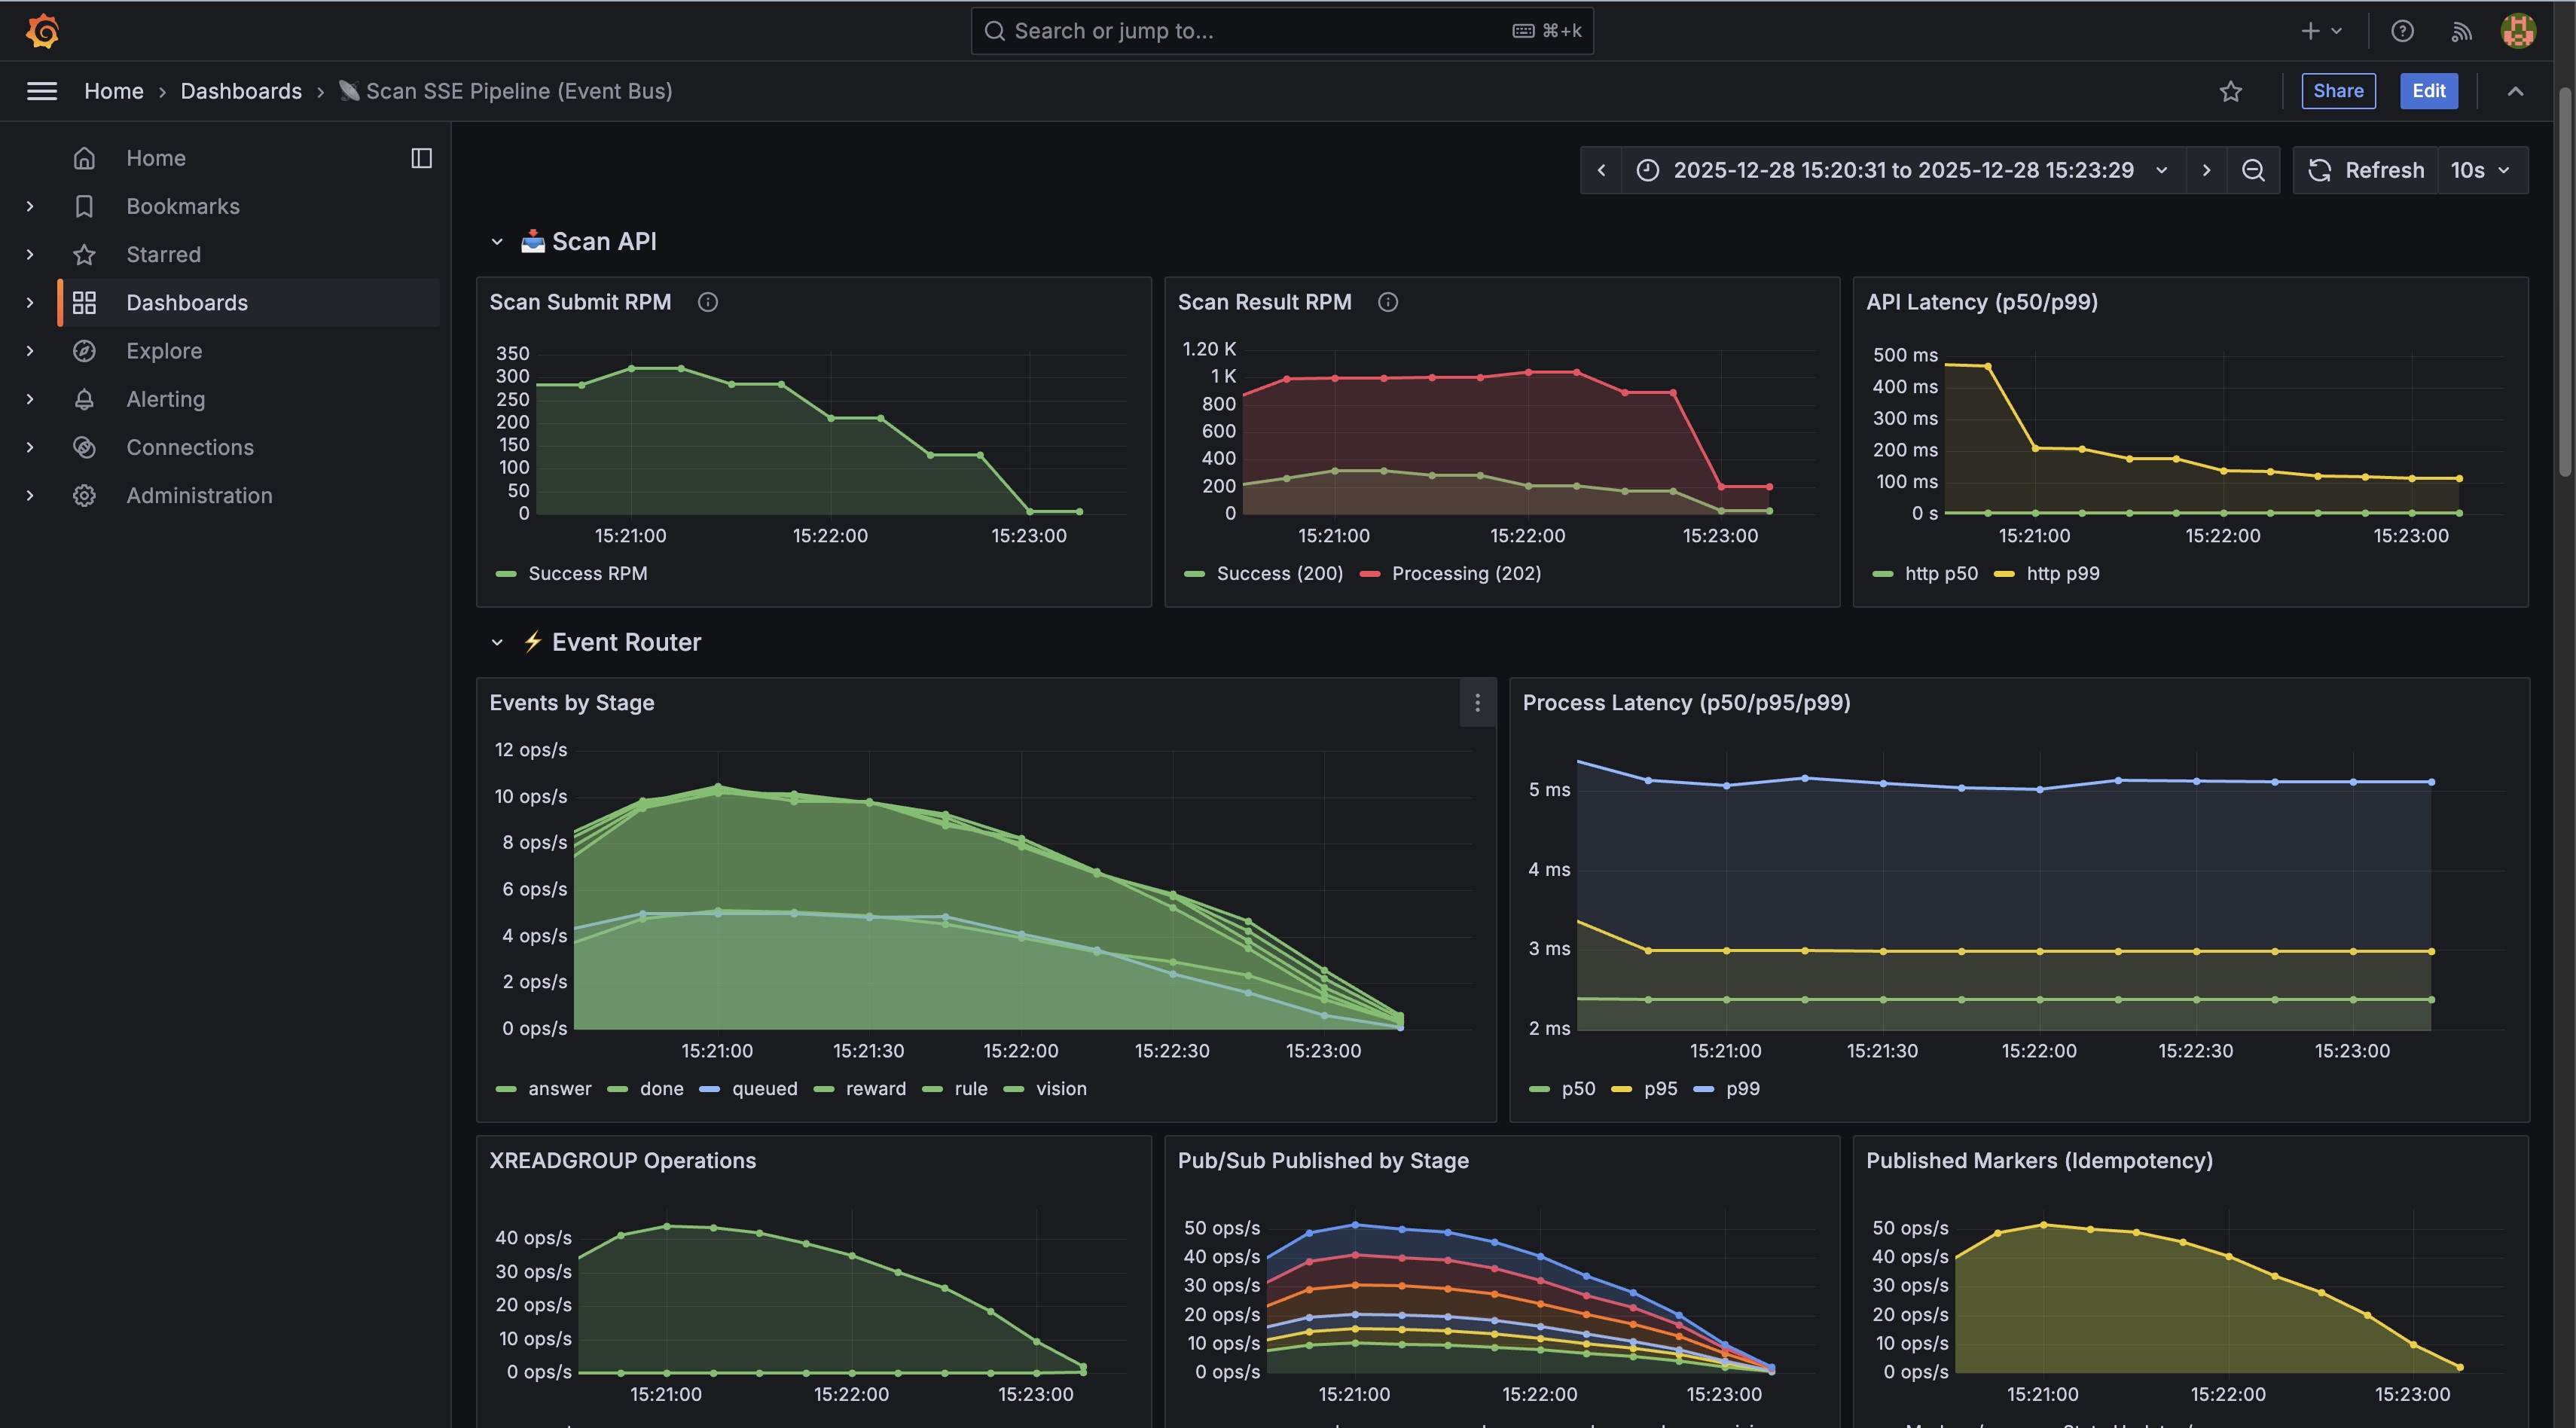The height and width of the screenshot is (1428, 2576).
Task: Click the zoom out time range icon
Action: pyautogui.click(x=2253, y=170)
